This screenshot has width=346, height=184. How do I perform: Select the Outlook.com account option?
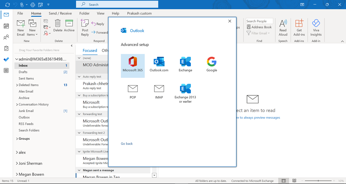[159, 64]
